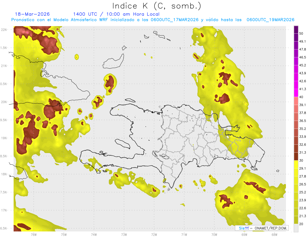Viewport: 308px width, 238px height.
Task: Select the "41.3" legend value
Action: (303, 89)
